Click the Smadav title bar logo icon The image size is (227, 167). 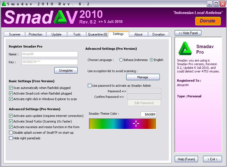point(4,4)
